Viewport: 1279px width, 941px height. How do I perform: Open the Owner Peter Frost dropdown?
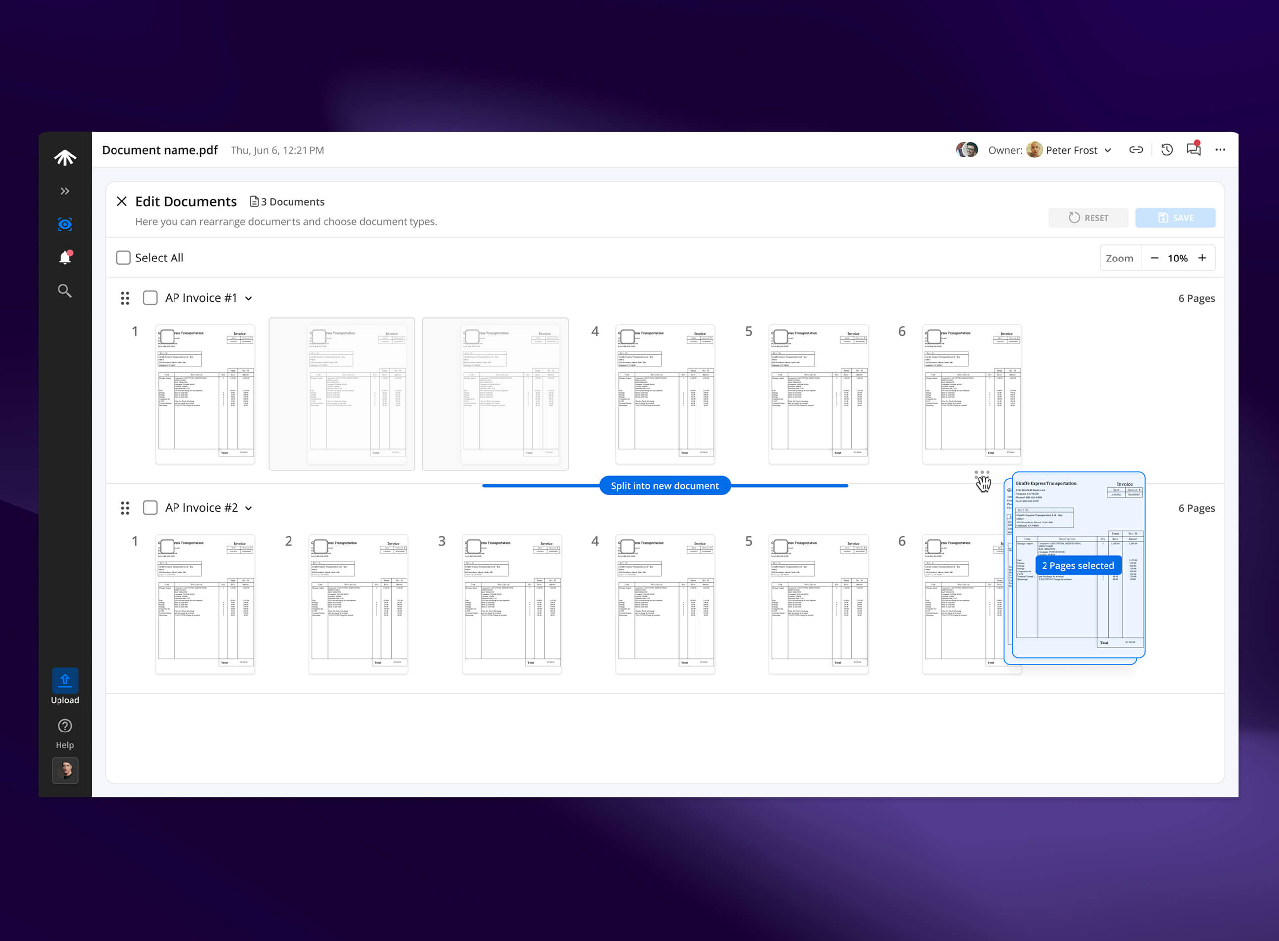[1108, 151]
